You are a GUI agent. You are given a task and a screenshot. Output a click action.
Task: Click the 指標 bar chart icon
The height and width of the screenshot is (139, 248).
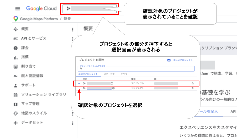click(x=16, y=58)
